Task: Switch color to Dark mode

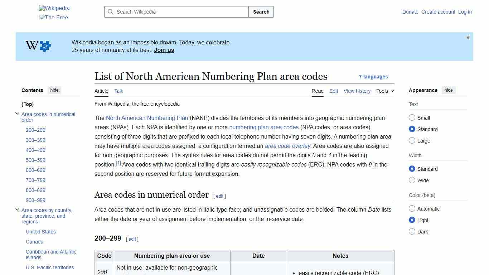Action: tap(412, 232)
